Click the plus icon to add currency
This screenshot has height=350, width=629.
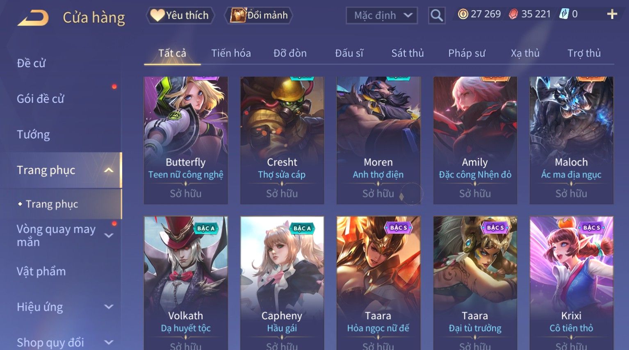coord(612,14)
